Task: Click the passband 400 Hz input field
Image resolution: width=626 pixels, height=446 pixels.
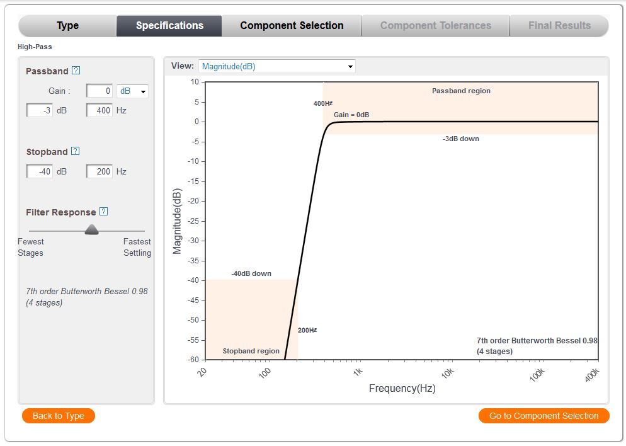Action: click(100, 110)
